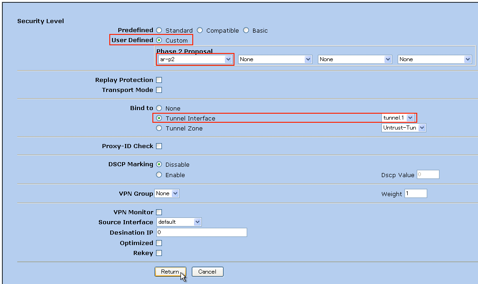Image resolution: width=478 pixels, height=284 pixels.
Task: Enable the Rekey checkbox
Action: (159, 253)
